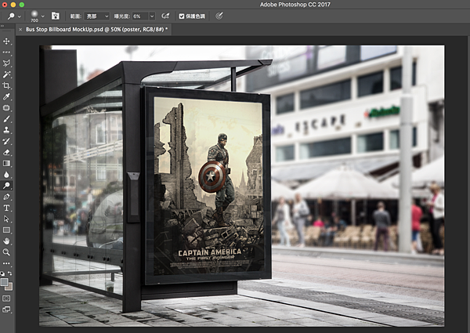Viewport: 470px width, 333px height.
Task: Select the Eraser tool
Action: (6, 152)
